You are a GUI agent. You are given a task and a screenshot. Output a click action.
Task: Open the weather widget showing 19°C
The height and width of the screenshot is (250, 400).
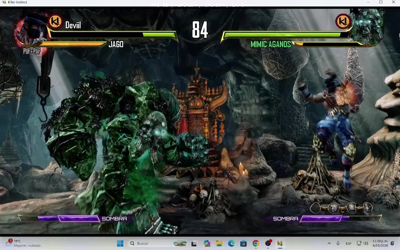(23, 243)
